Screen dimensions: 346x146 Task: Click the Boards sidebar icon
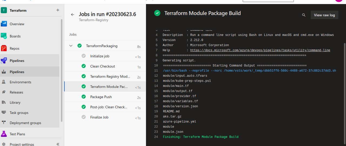[x=4, y=36]
